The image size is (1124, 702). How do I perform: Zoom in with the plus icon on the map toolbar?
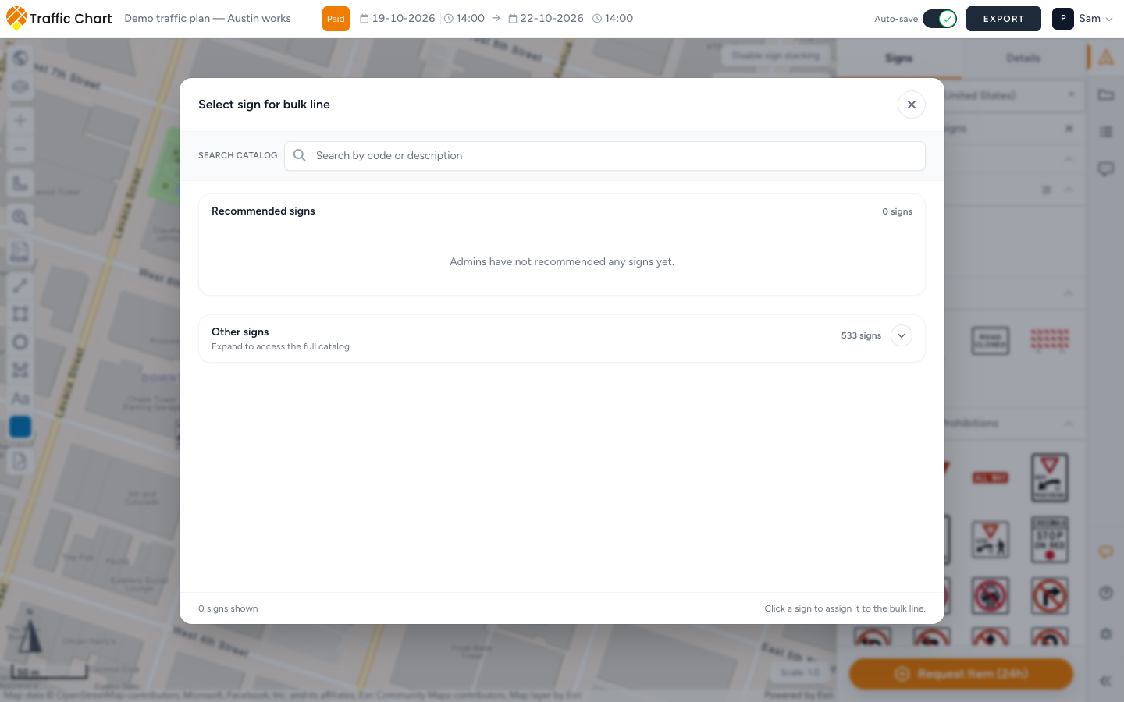point(20,121)
